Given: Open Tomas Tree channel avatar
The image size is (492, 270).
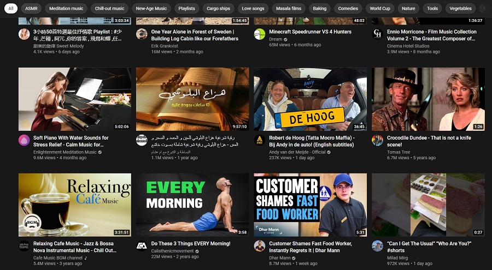Looking at the screenshot, I should [377, 140].
